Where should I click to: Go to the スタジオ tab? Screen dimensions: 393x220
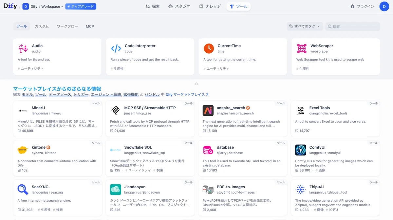[179, 6]
